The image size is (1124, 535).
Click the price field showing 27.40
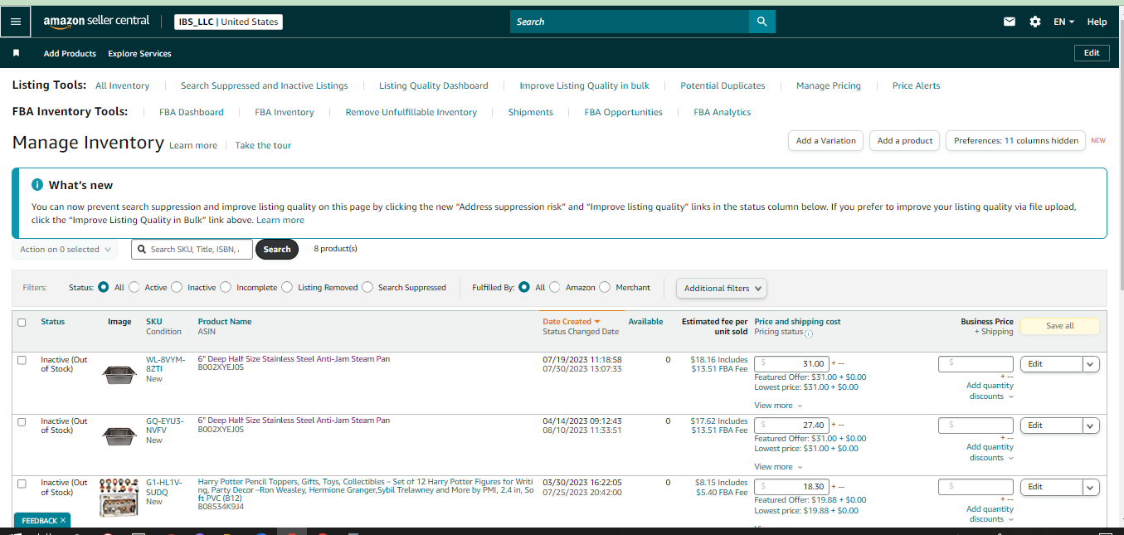791,425
